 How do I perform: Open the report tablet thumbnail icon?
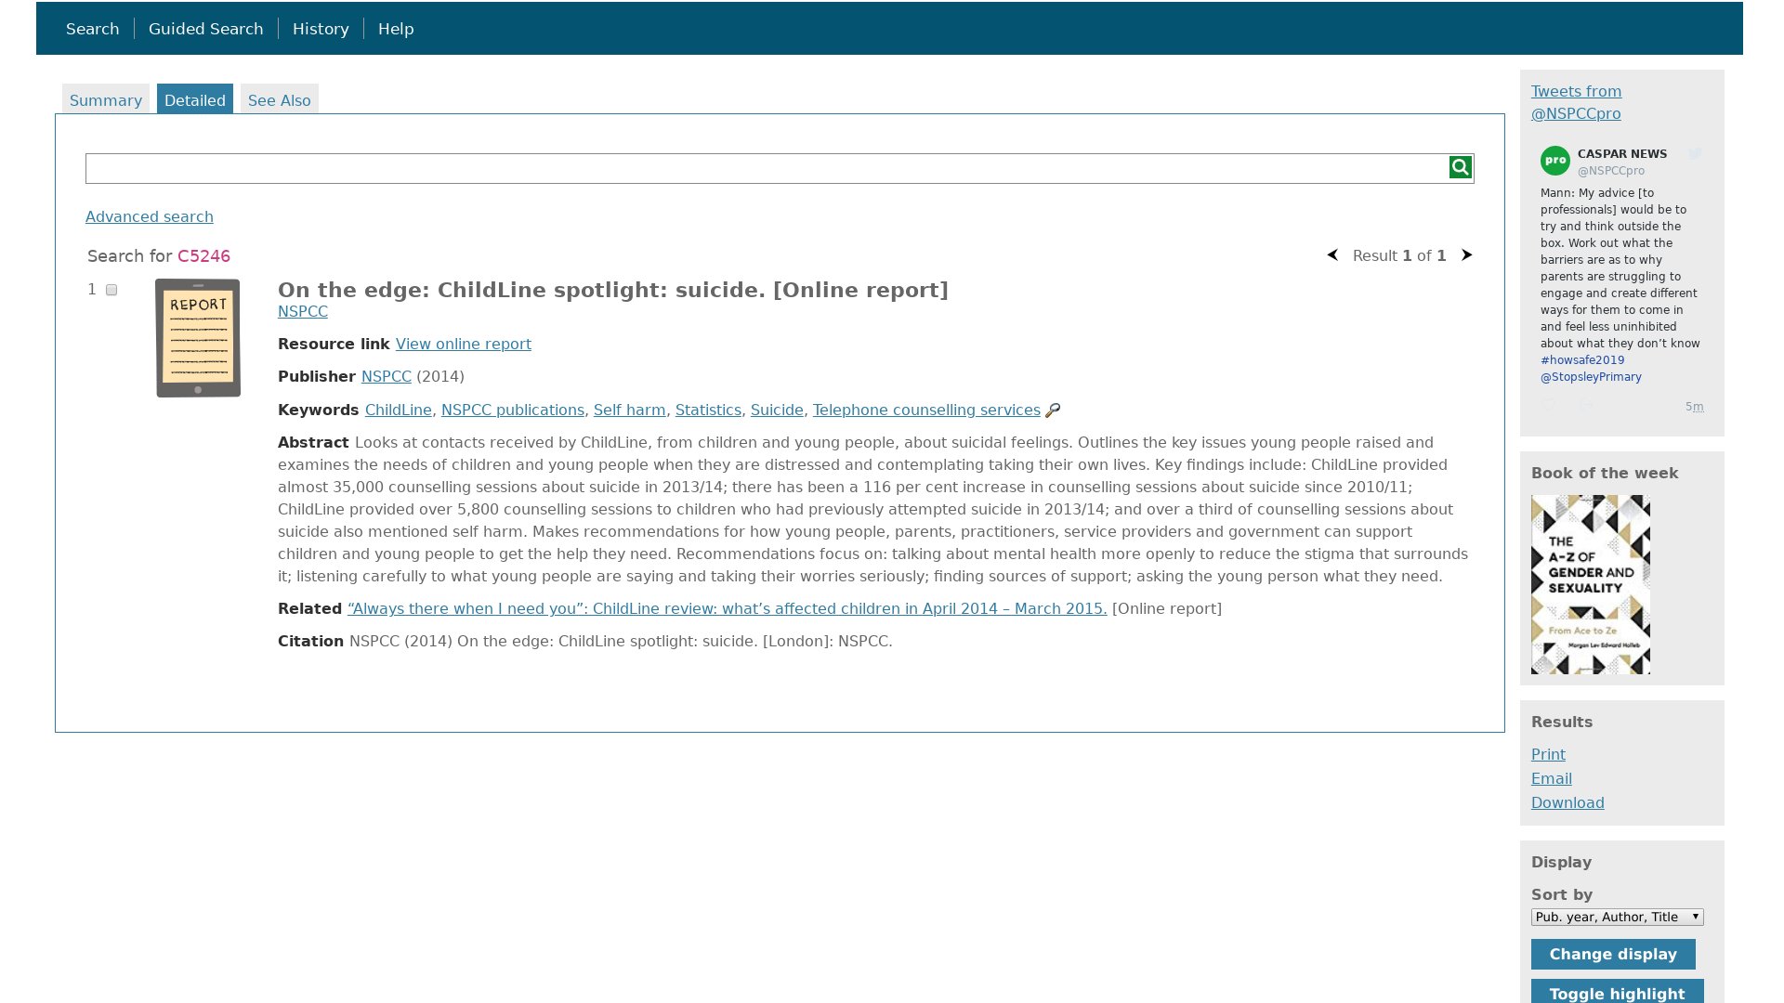pos(198,338)
